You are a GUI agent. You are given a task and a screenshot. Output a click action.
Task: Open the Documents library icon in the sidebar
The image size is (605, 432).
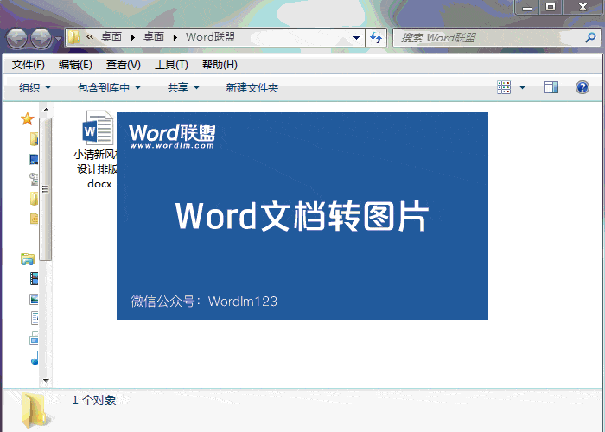(35, 318)
